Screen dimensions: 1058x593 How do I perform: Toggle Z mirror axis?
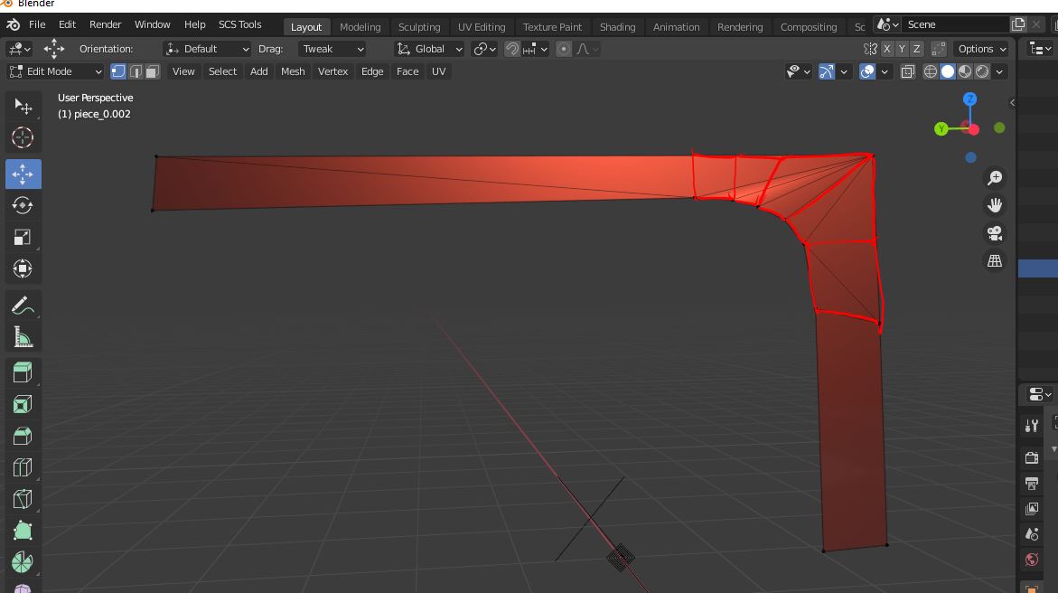(916, 50)
